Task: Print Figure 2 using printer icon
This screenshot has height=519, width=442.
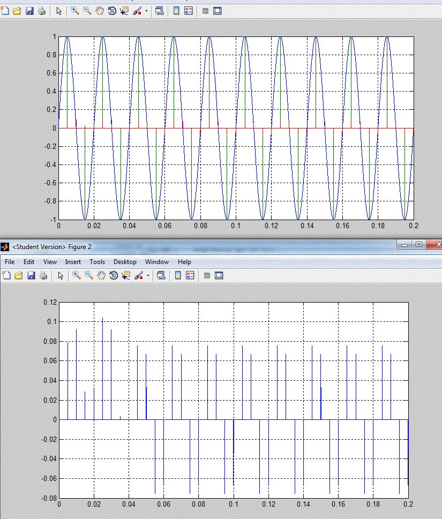Action: (43, 275)
